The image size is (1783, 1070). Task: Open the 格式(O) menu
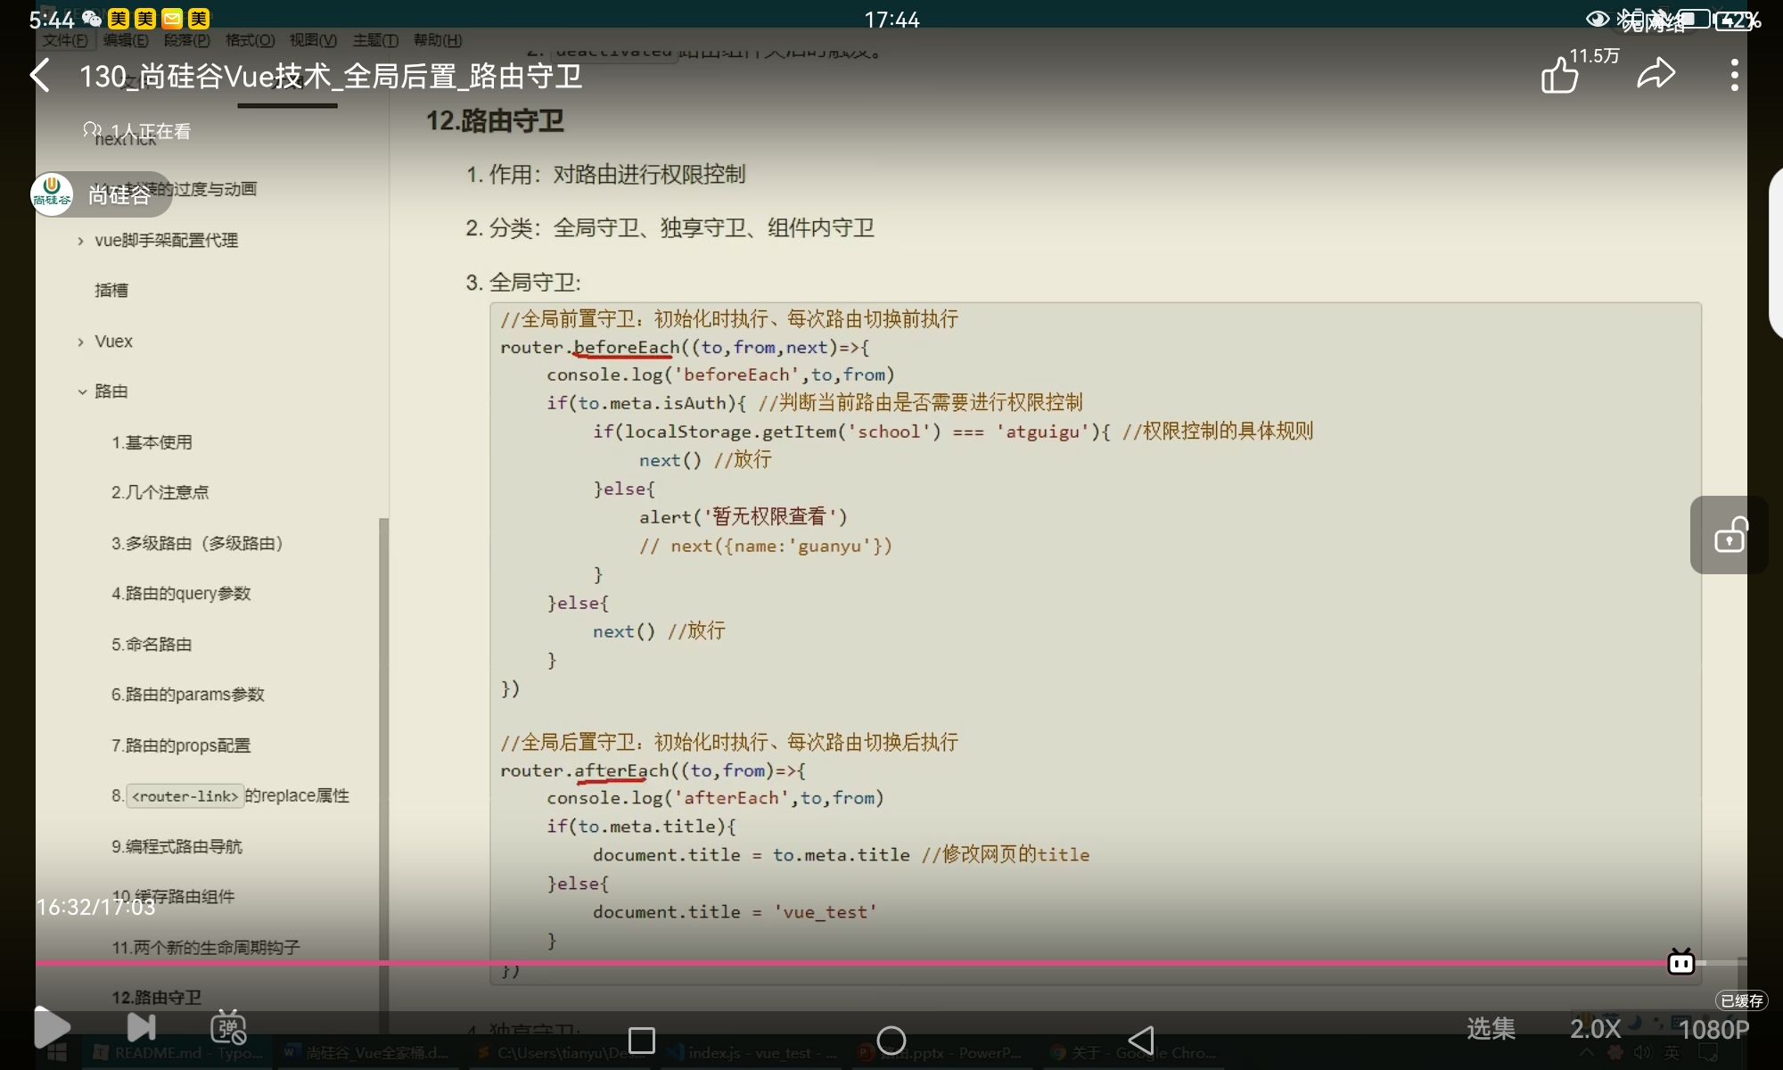250,40
